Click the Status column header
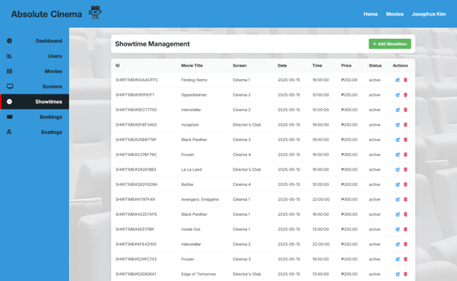Screen dimensions: 457x281 375,66
